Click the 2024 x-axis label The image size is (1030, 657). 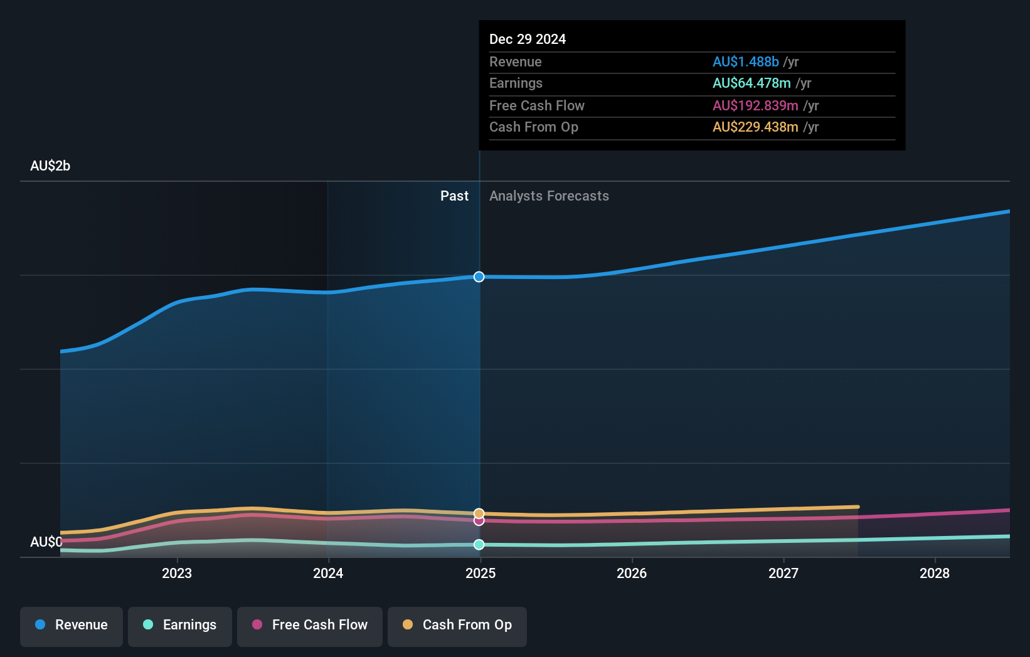pyautogui.click(x=328, y=573)
